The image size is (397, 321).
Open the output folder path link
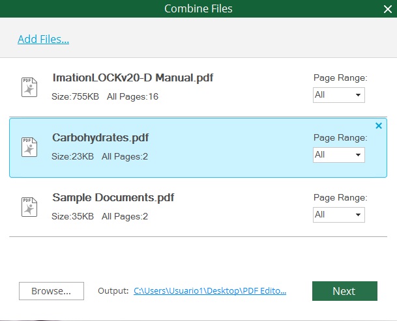click(210, 291)
